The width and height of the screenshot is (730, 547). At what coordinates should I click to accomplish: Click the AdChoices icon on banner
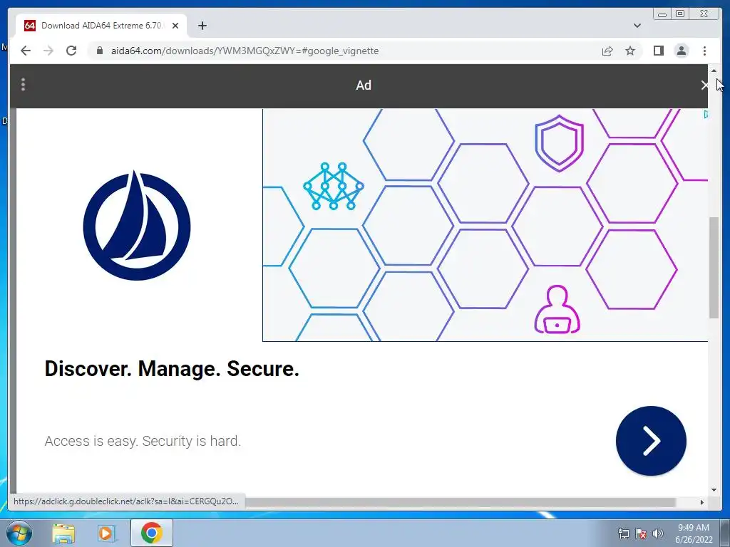(x=706, y=114)
